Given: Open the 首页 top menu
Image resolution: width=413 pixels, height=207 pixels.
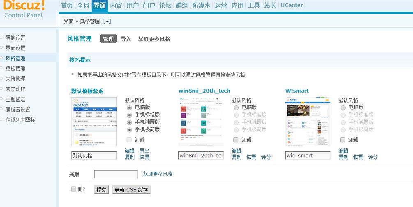Looking at the screenshot, I should 67,5.
